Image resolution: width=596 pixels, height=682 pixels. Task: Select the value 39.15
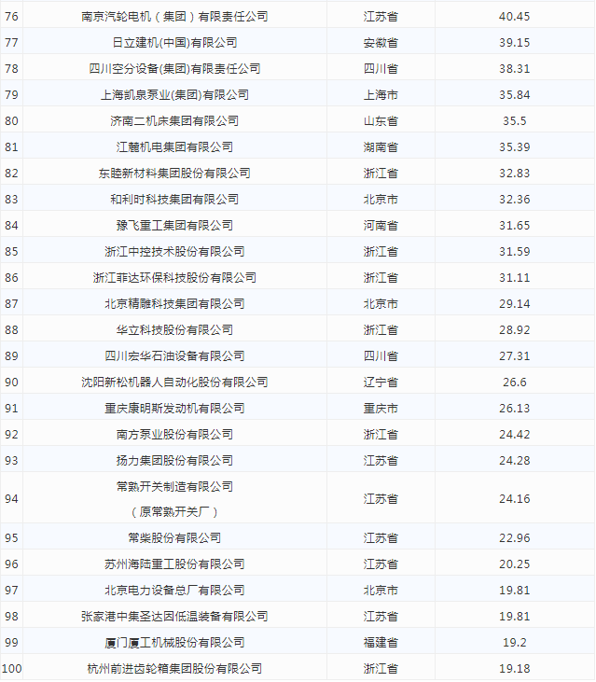(514, 43)
